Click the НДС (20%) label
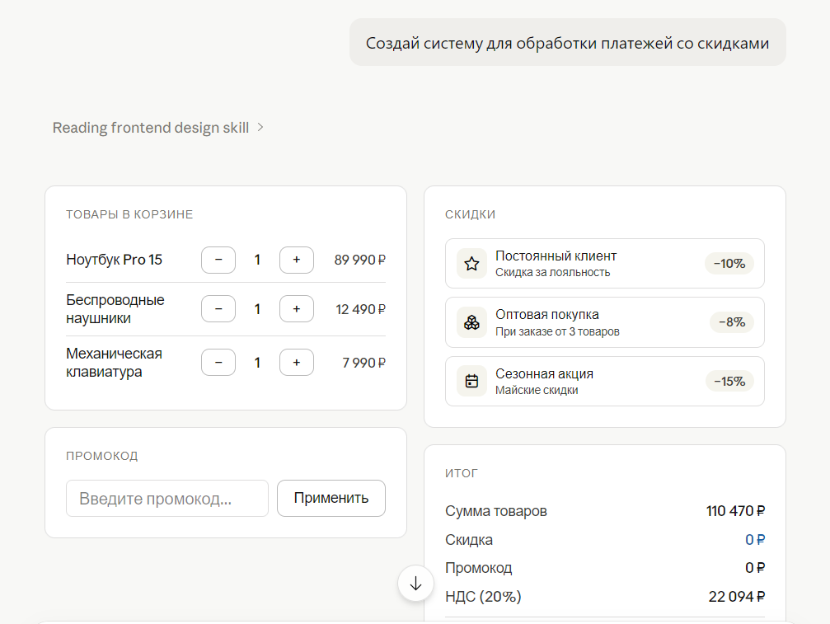The height and width of the screenshot is (624, 830). (x=483, y=597)
